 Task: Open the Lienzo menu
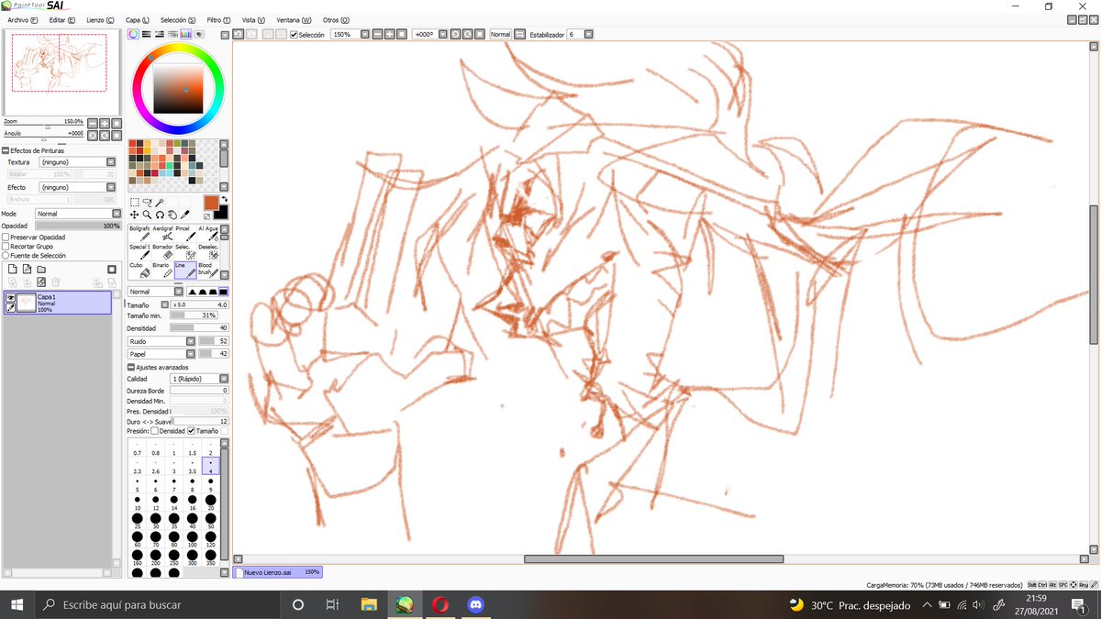tap(100, 19)
